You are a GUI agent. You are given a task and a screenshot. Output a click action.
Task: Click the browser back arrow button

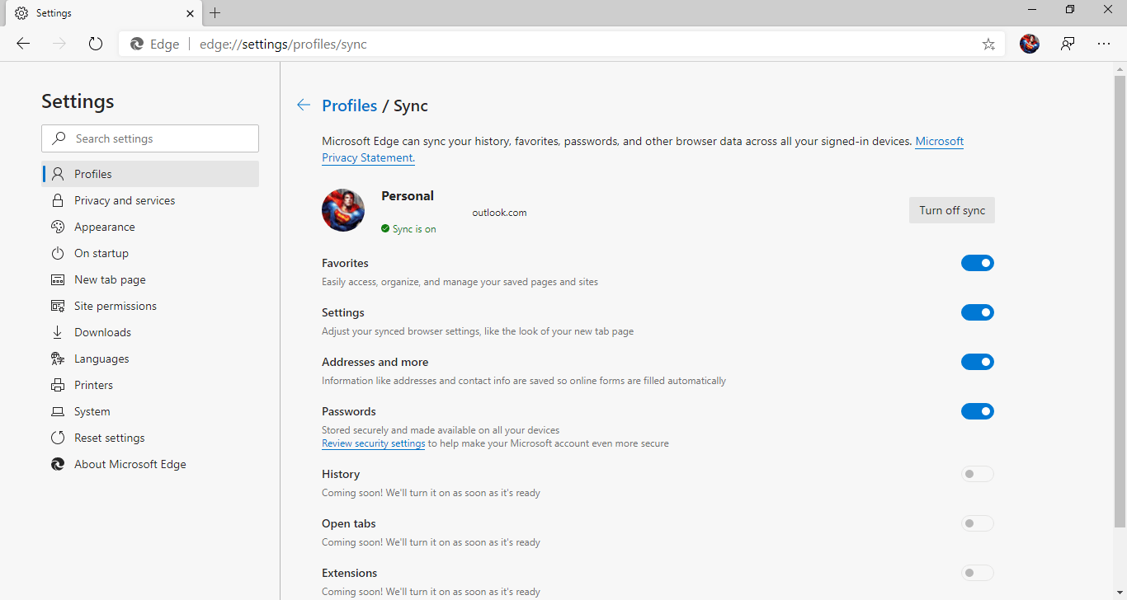click(23, 44)
